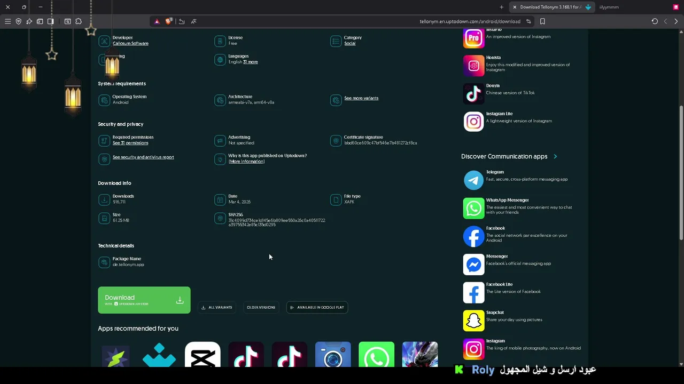Open the Social category link
This screenshot has width=684, height=384.
(349, 43)
